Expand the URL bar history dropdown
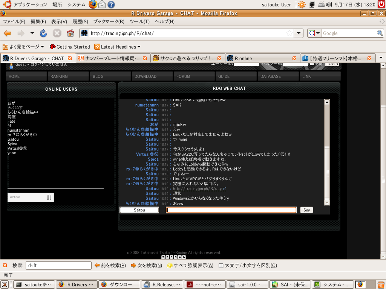386x289 pixels. (299, 33)
